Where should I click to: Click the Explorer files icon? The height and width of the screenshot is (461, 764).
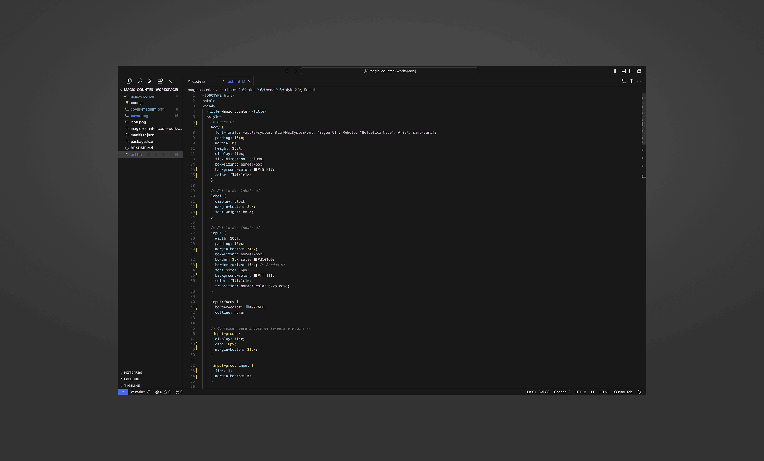(129, 81)
